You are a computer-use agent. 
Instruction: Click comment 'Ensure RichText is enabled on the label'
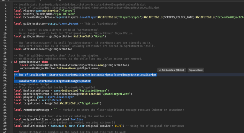pyautogui.click(x=70, y=132)
